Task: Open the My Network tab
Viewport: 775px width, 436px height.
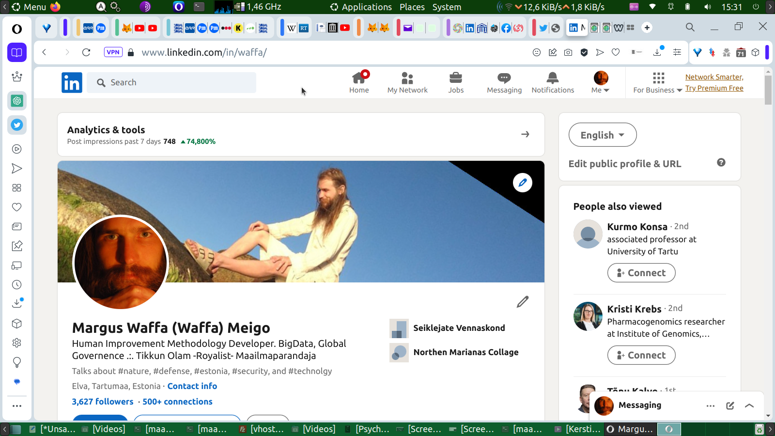Action: (407, 82)
